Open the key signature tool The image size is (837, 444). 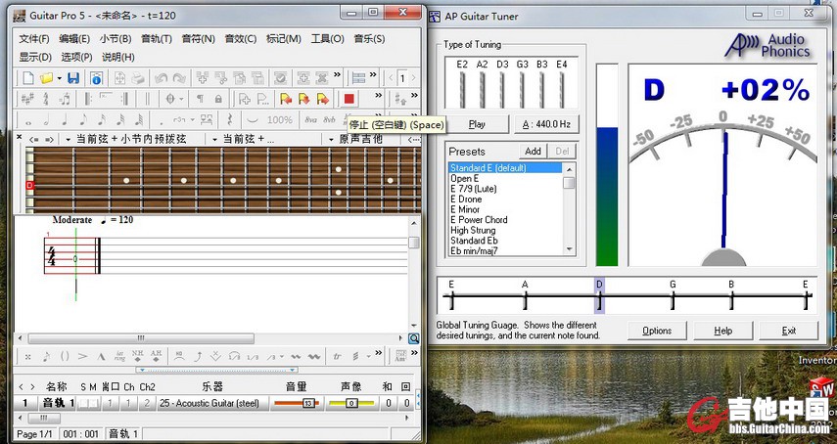(x=27, y=99)
